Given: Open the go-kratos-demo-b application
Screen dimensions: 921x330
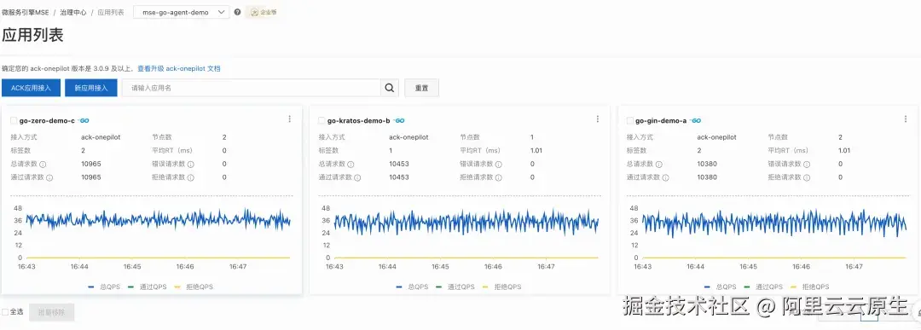Looking at the screenshot, I should coord(359,120).
